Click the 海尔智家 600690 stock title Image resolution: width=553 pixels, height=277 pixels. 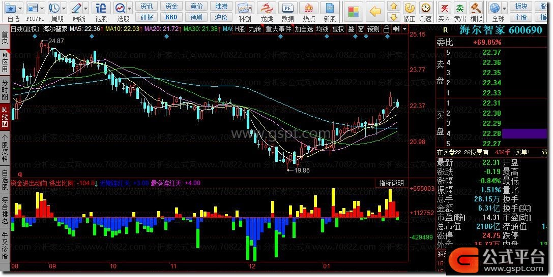pos(501,30)
